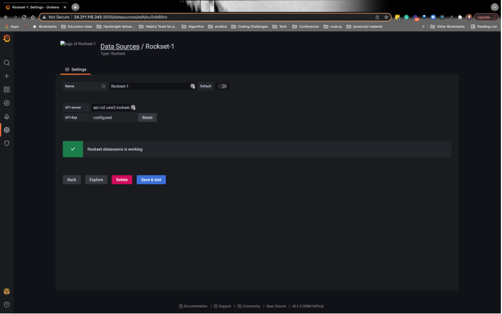Image resolution: width=502 pixels, height=314 pixels.
Task: Open the Education sites bookmark folder
Action: pyautogui.click(x=77, y=27)
